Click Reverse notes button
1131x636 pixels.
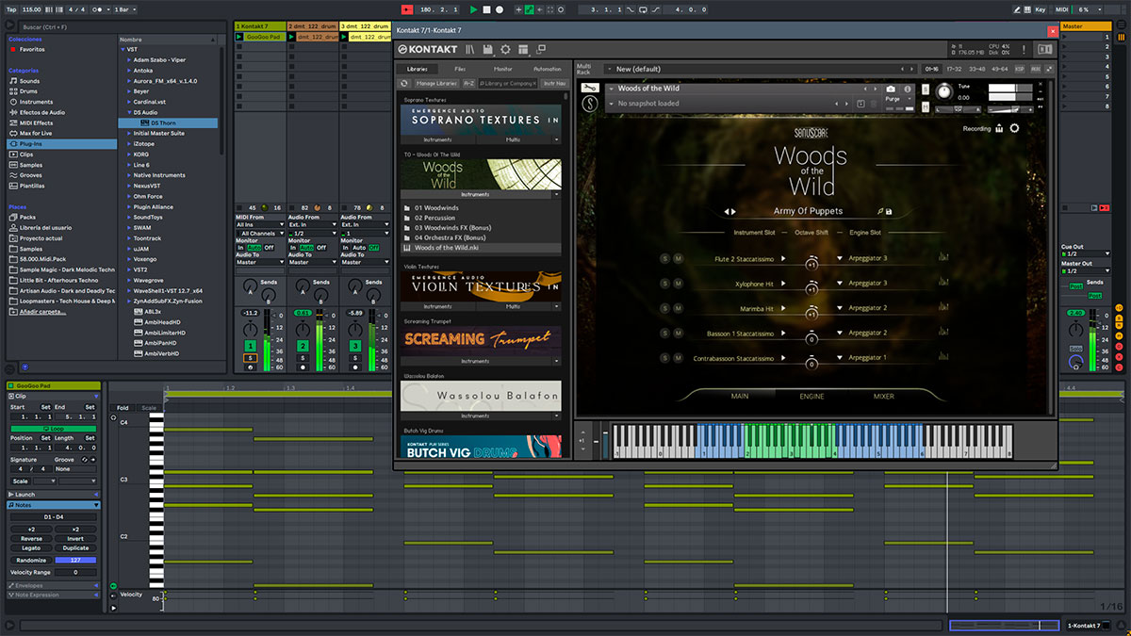[x=31, y=538]
